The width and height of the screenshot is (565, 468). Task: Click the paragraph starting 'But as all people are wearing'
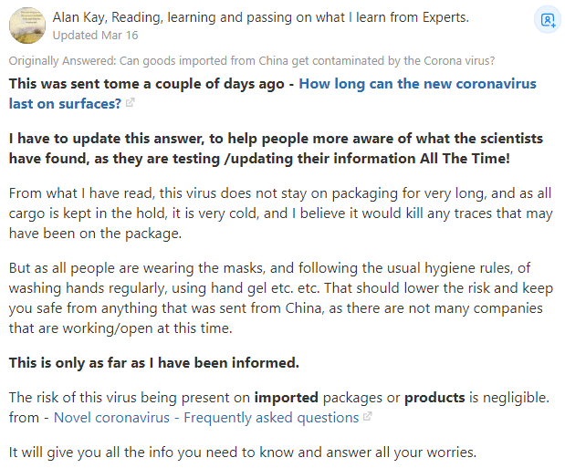tap(275, 297)
